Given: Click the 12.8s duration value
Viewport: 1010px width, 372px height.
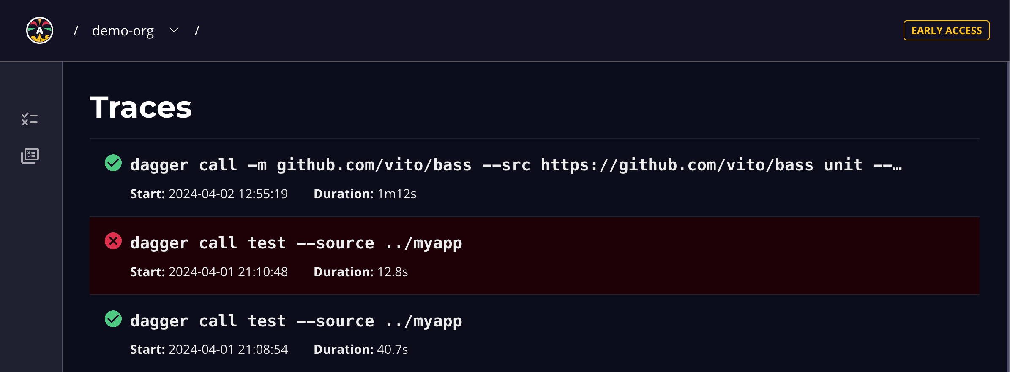Looking at the screenshot, I should coord(392,272).
